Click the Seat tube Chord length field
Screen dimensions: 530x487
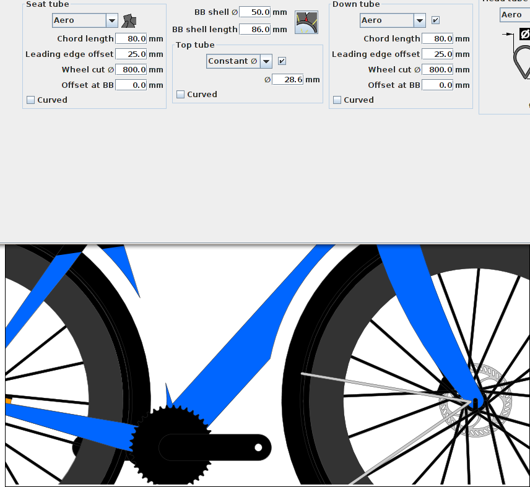[131, 39]
